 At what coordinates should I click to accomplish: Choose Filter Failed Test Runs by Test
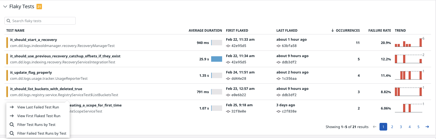pyautogui.click(x=42, y=133)
